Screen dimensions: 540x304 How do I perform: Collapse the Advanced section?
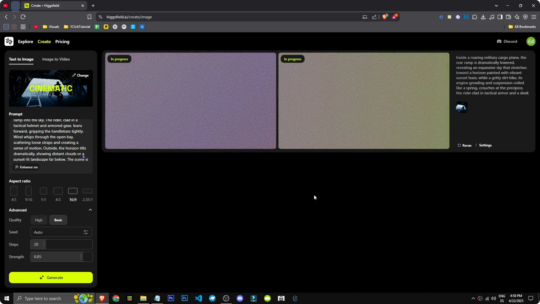[90, 210]
